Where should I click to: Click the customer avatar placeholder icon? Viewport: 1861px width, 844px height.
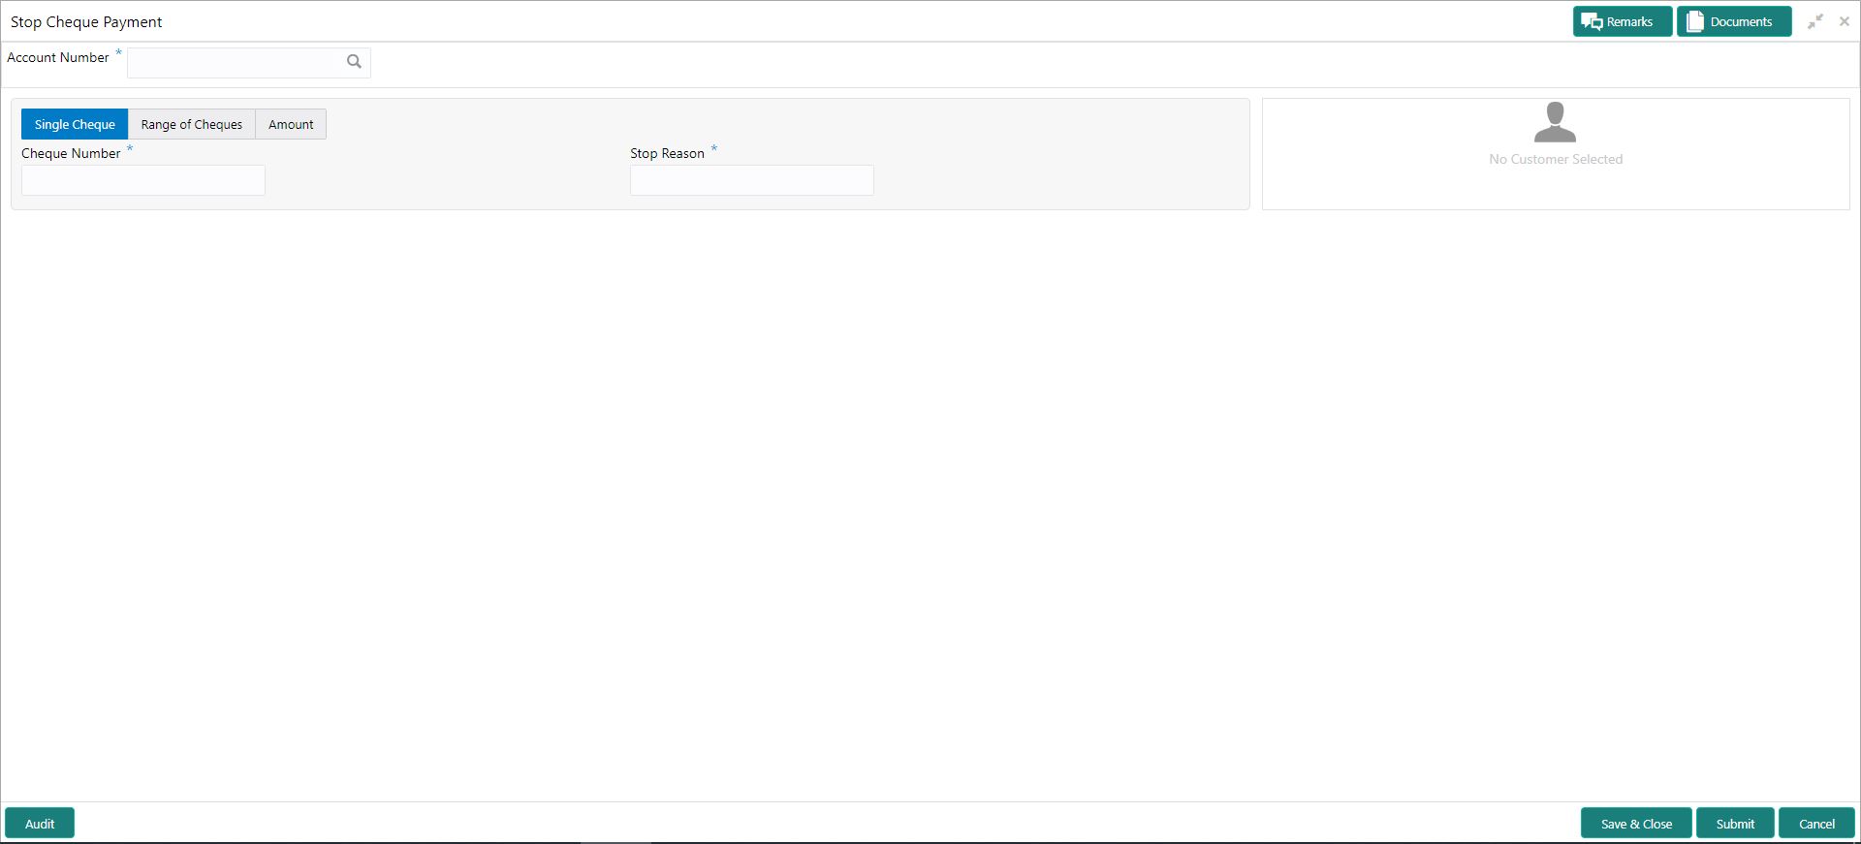(x=1555, y=122)
